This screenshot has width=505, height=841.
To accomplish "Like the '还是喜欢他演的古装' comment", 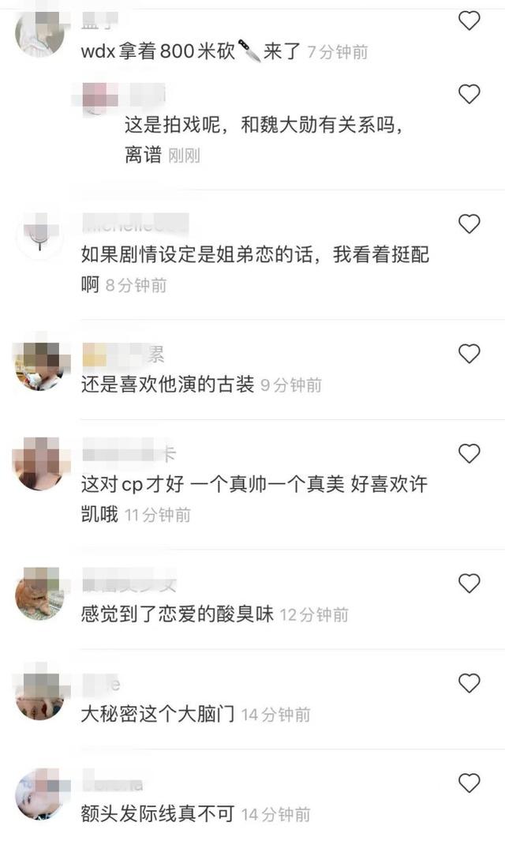I will (469, 354).
